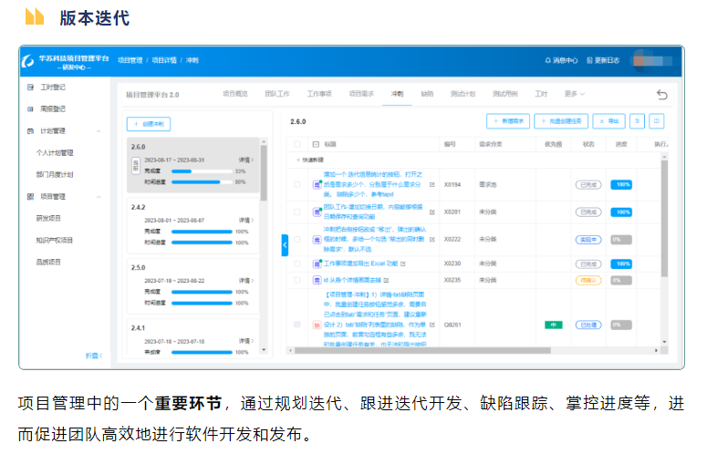The height and width of the screenshot is (454, 707).
Task: Switch to the 测试用例 tab
Action: [504, 94]
